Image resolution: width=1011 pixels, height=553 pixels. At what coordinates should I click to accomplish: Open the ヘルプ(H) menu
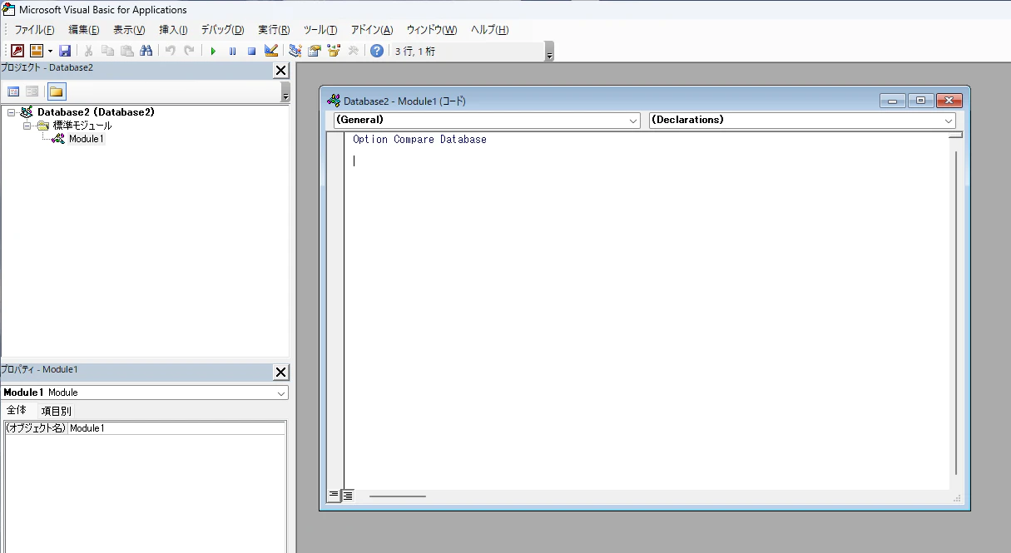(489, 30)
